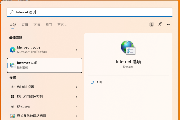Screen dimensions: 180x120
Task: Switch to the 网页 tab
Action: coord(49,25)
